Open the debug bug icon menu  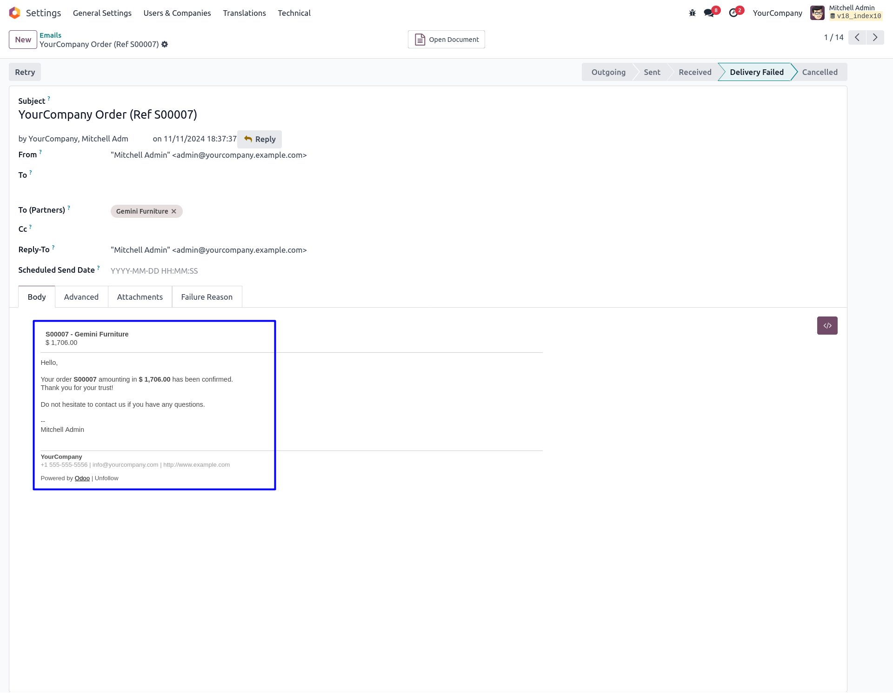[692, 13]
